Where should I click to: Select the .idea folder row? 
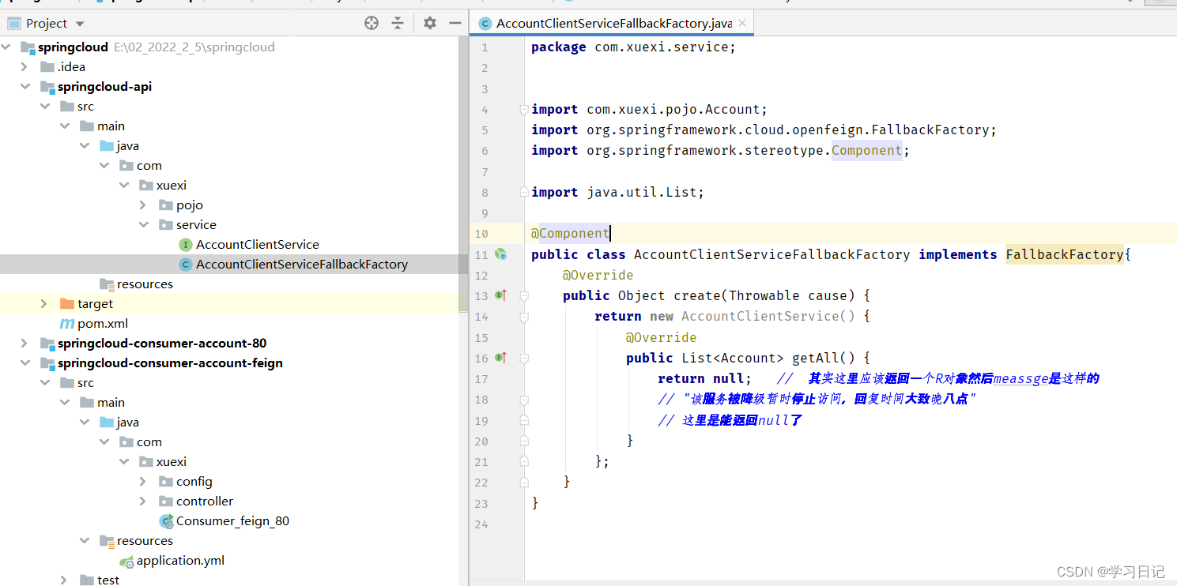click(229, 67)
